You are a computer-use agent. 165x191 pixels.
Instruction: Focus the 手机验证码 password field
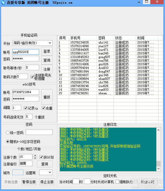pos(26,59)
